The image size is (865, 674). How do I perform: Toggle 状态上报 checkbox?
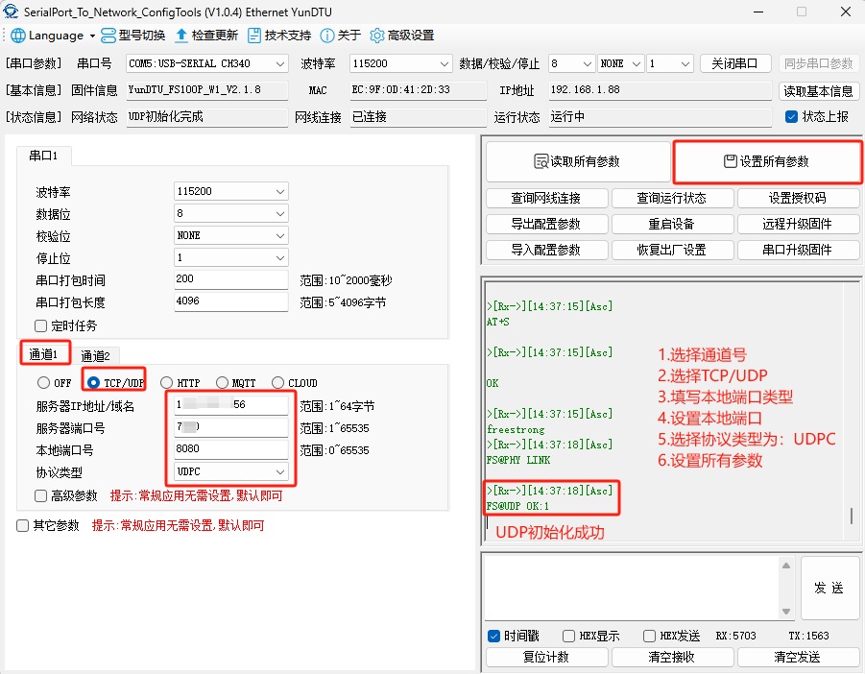tap(791, 116)
